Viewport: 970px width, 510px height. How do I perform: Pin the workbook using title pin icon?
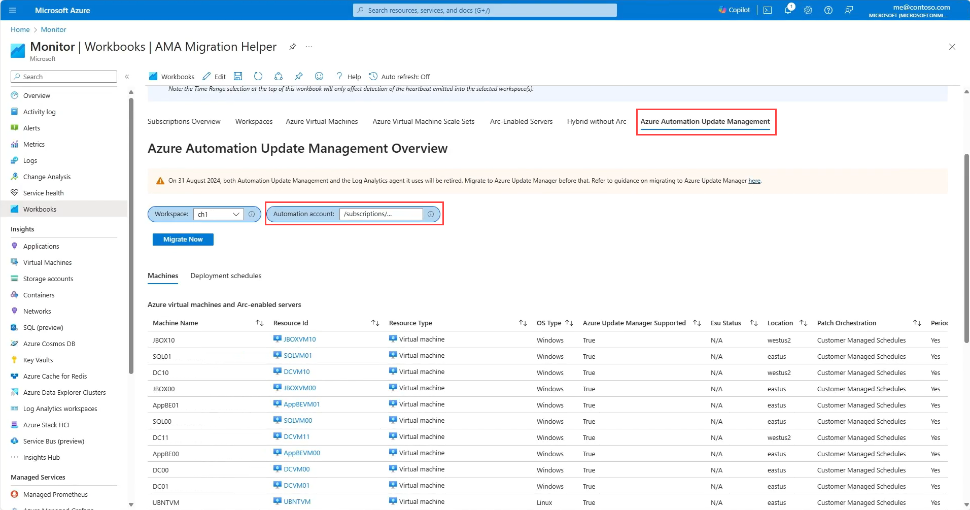(293, 47)
